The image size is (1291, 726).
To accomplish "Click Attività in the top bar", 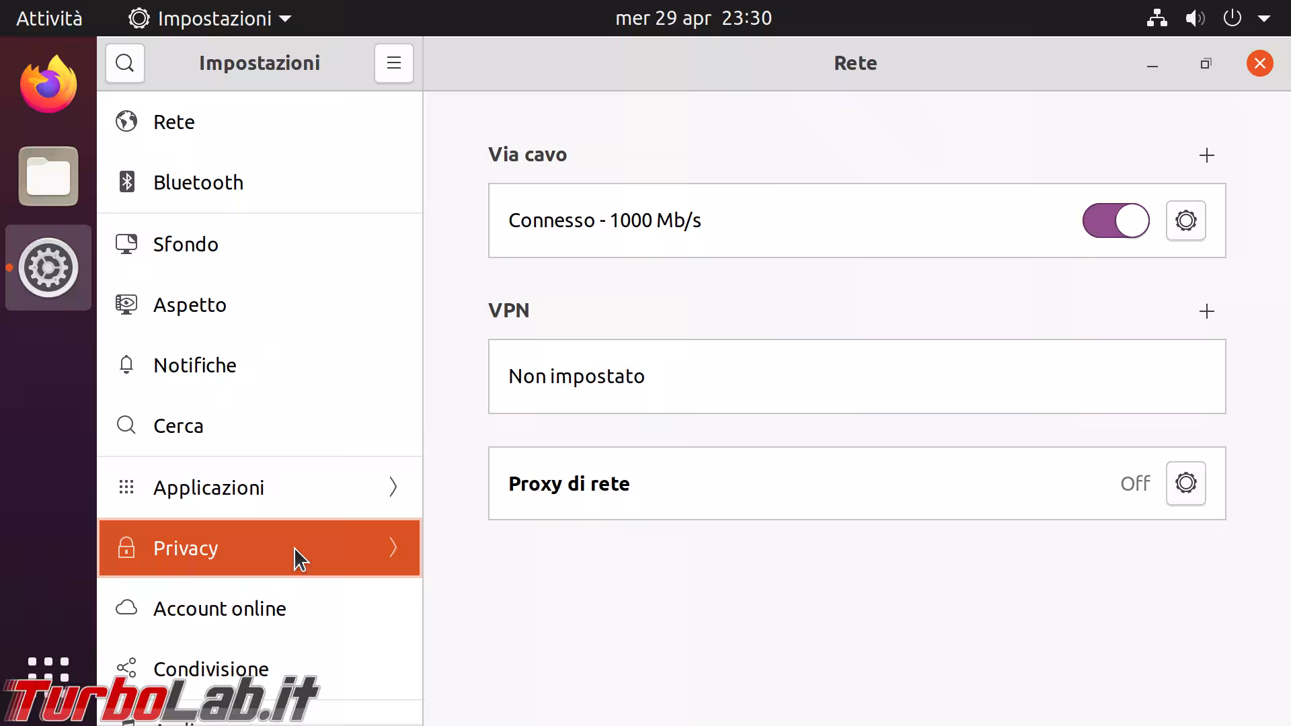I will [49, 18].
